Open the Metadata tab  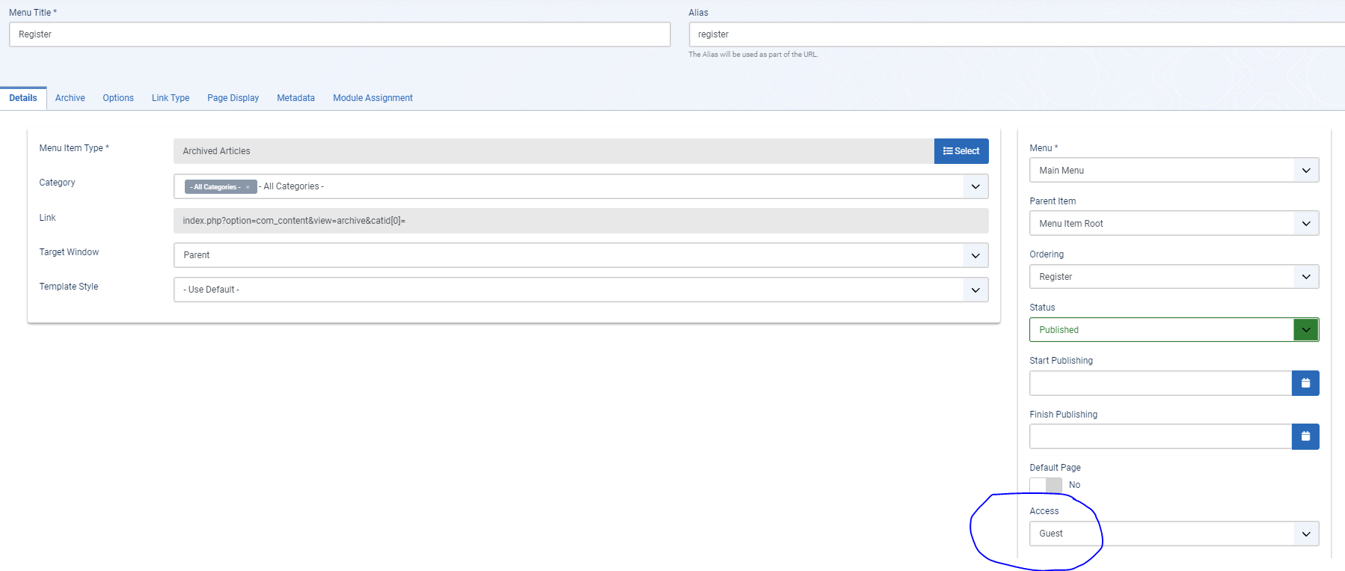click(296, 98)
